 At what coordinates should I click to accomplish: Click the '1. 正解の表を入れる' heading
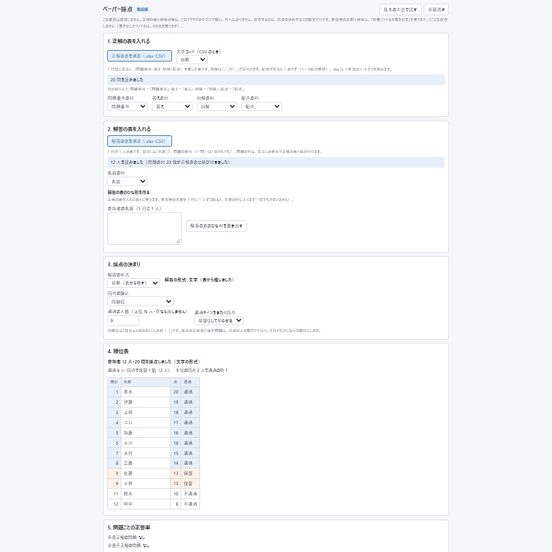129,41
